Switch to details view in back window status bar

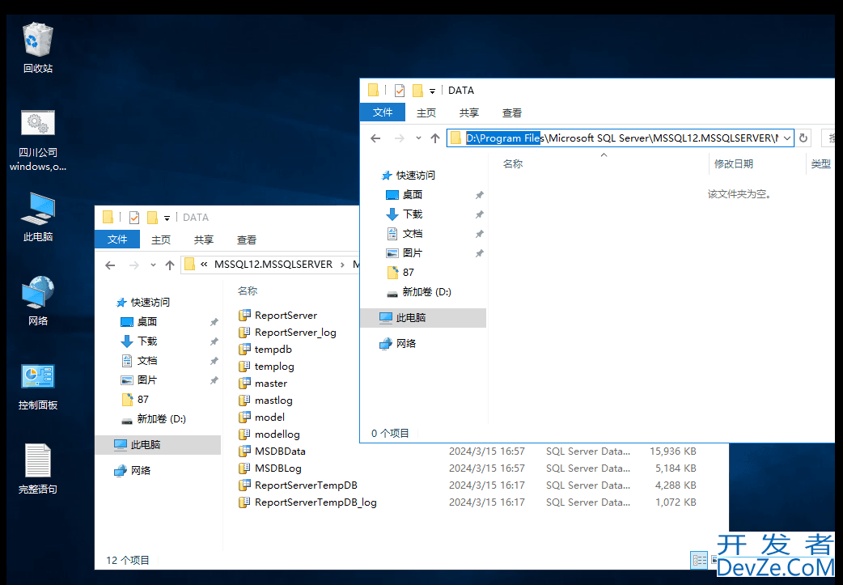(x=699, y=560)
